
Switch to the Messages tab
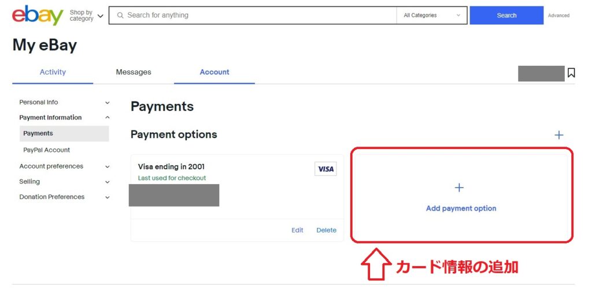(x=134, y=72)
